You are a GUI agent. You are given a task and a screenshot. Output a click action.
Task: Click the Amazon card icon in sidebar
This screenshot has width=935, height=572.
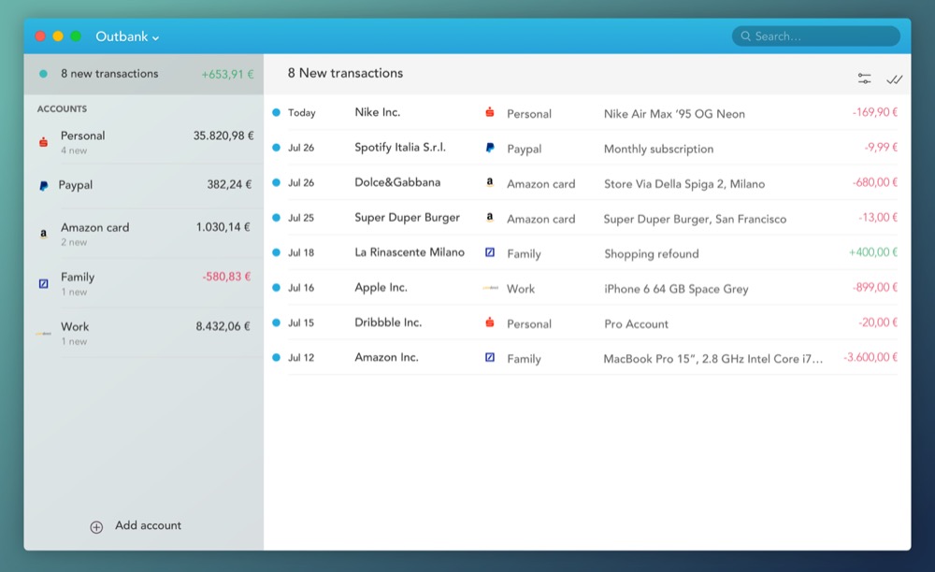click(43, 234)
